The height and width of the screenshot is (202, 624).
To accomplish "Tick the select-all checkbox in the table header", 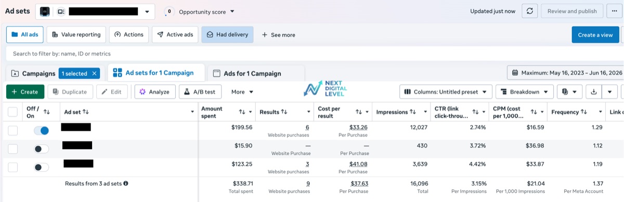I will point(12,112).
